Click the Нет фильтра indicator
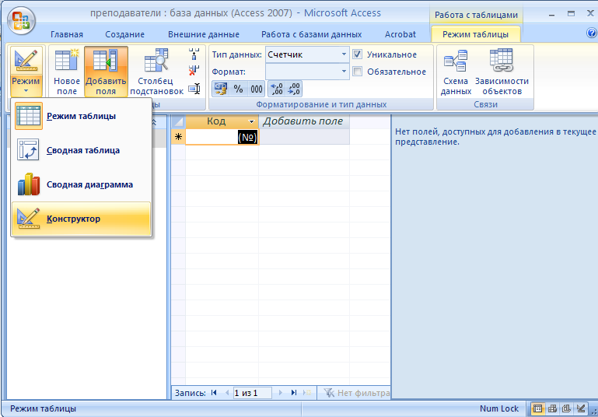The height and width of the screenshot is (417, 598). click(357, 393)
